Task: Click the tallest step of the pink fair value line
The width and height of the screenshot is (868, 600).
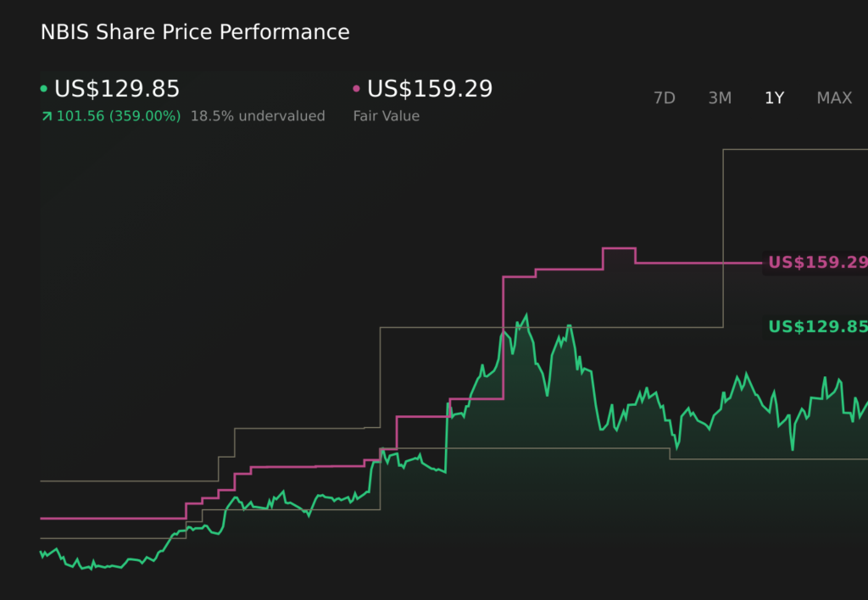Action: coord(619,248)
